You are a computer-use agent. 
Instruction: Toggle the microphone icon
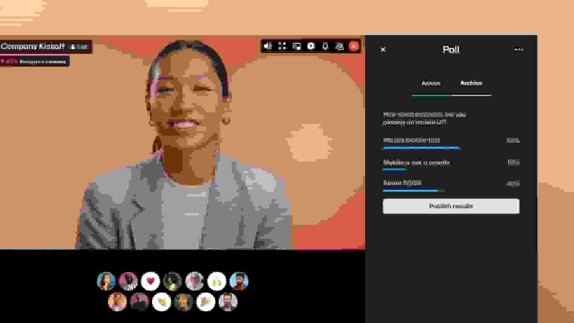tap(325, 46)
